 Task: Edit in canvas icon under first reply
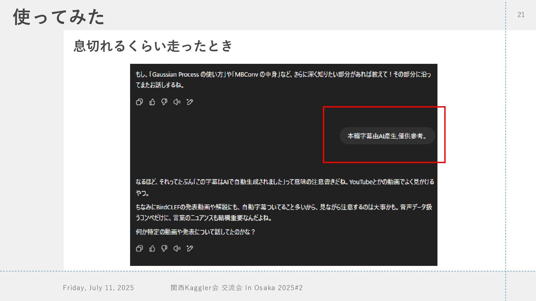coord(190,102)
